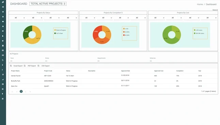The width and height of the screenshot is (220, 125).
Task: Toggle the <100 crores legend entry
Action: [198, 30]
